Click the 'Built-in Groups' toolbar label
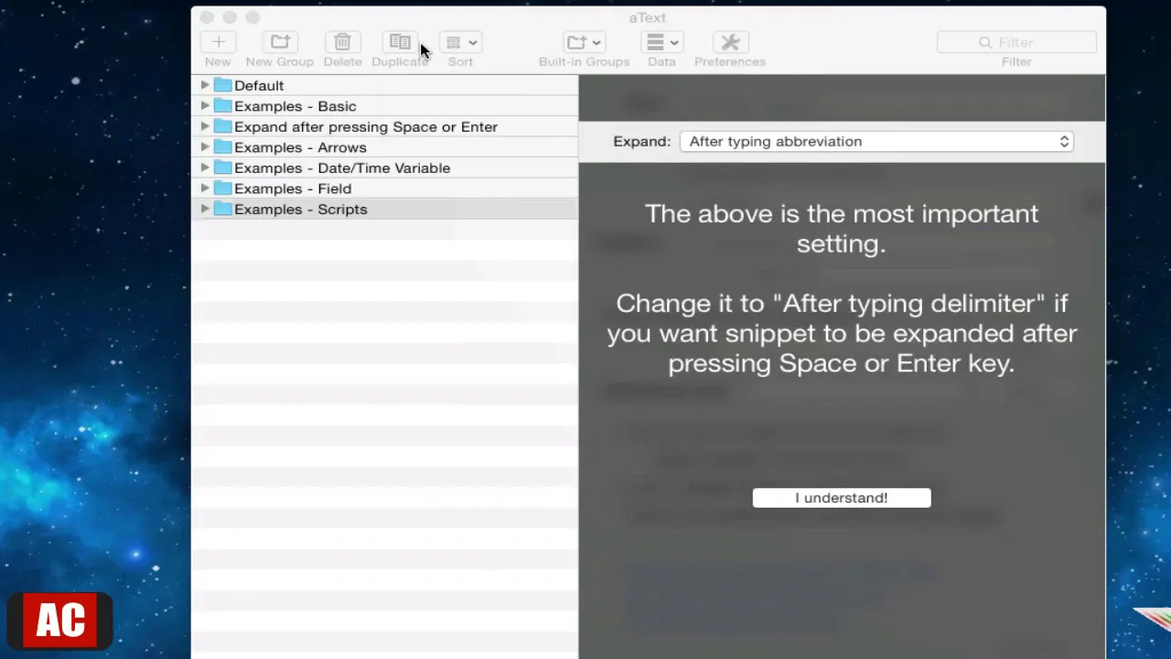1171x659 pixels. click(x=584, y=61)
